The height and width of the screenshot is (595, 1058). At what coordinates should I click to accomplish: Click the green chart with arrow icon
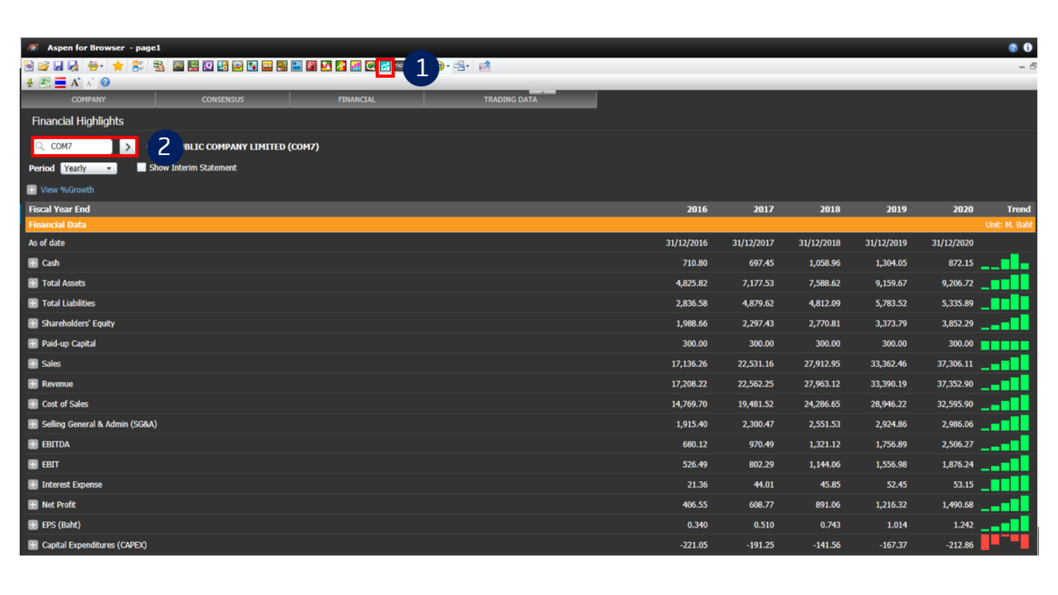tap(341, 67)
